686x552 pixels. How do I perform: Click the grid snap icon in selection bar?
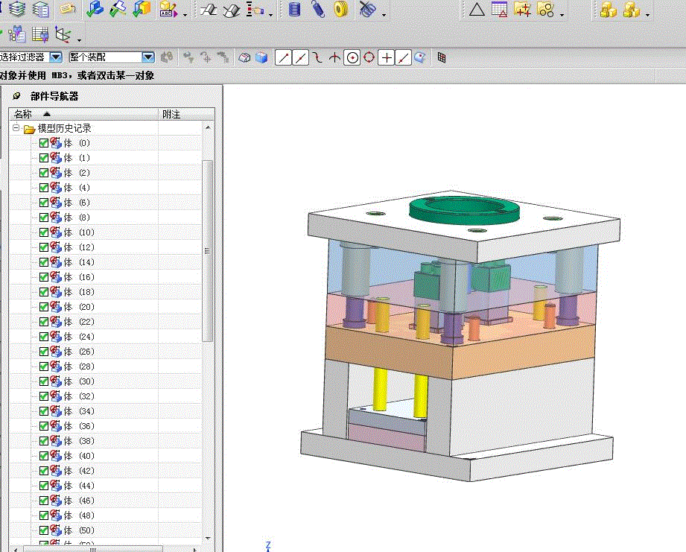point(442,57)
